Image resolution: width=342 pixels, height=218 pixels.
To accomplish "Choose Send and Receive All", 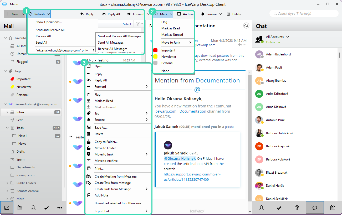I will pyautogui.click(x=50, y=30).
